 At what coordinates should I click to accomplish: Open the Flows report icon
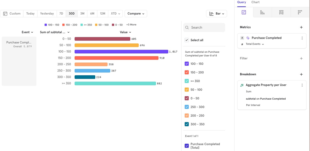point(281,13)
